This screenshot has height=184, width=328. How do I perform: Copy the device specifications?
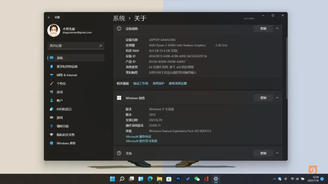263,28
